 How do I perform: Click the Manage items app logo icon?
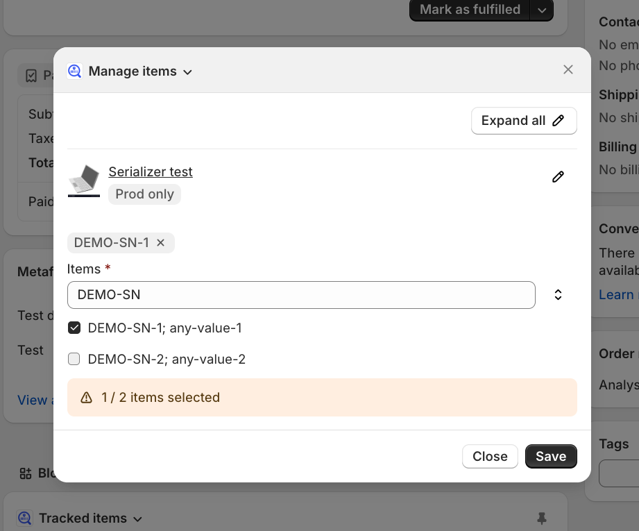tap(74, 71)
